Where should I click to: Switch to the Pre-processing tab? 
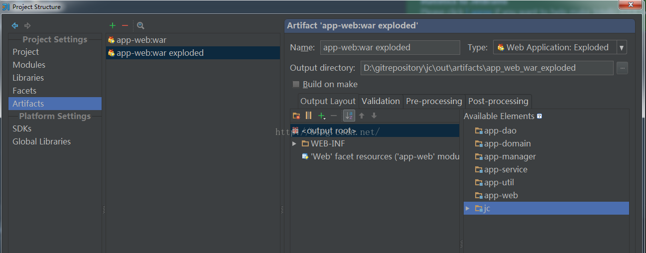(x=434, y=101)
